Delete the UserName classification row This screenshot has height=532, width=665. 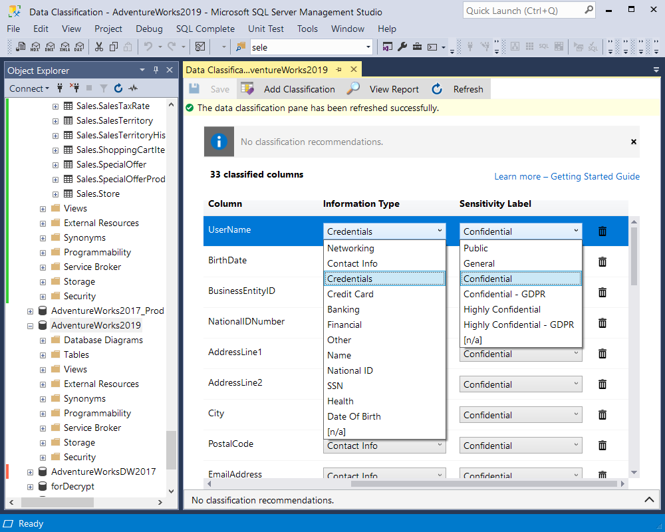[602, 231]
